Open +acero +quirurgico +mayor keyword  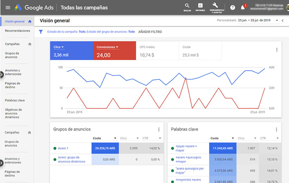click(188, 159)
